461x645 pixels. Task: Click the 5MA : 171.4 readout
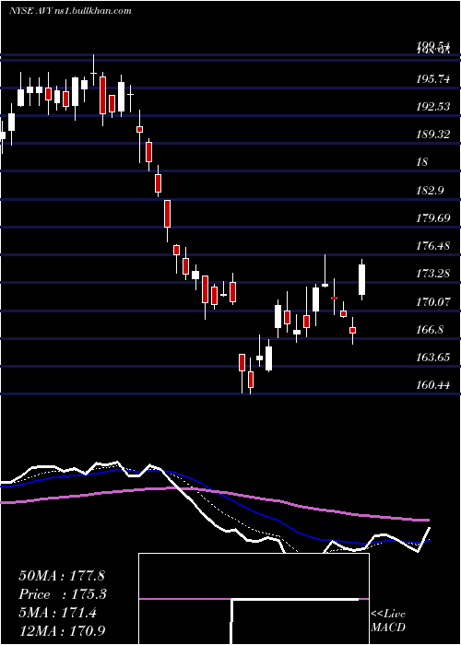(57, 613)
